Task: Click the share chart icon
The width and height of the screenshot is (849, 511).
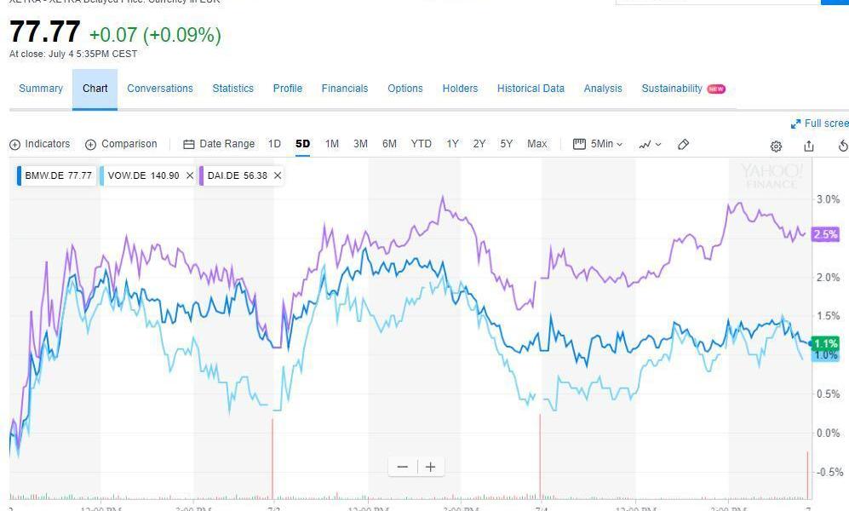Action: click(809, 146)
